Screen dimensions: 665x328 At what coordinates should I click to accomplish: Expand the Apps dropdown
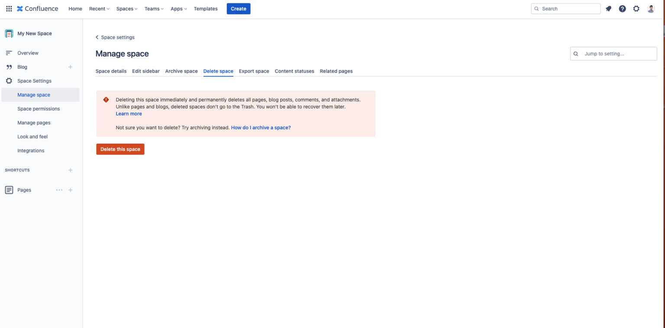coord(178,9)
